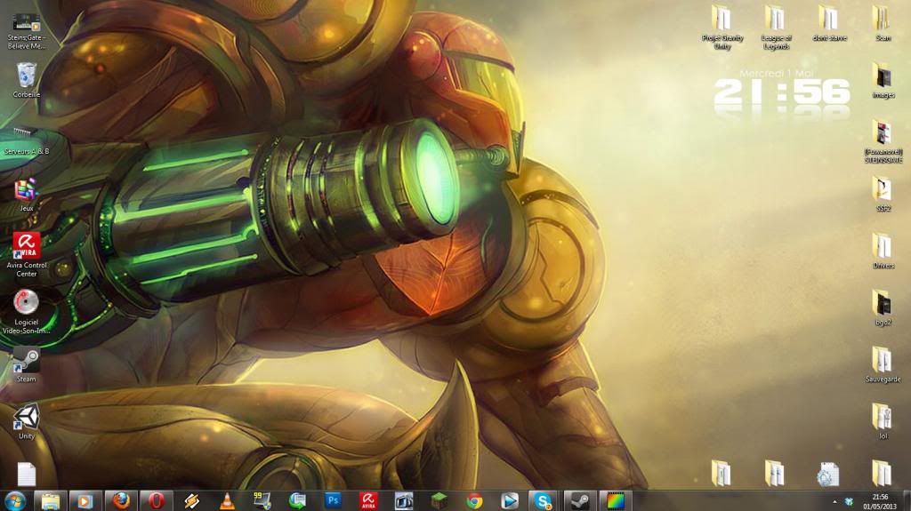The width and height of the screenshot is (911, 511).
Task: Select the gear settings file on the desktop
Action: click(x=827, y=475)
